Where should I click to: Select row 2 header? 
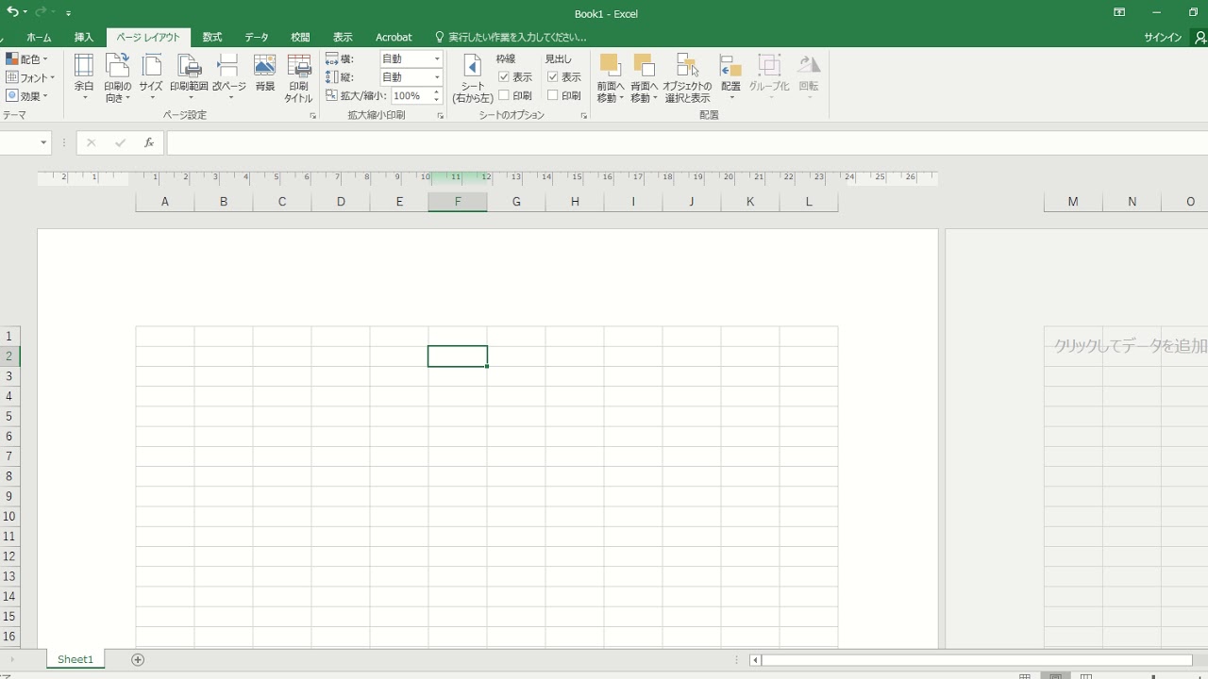tap(9, 356)
